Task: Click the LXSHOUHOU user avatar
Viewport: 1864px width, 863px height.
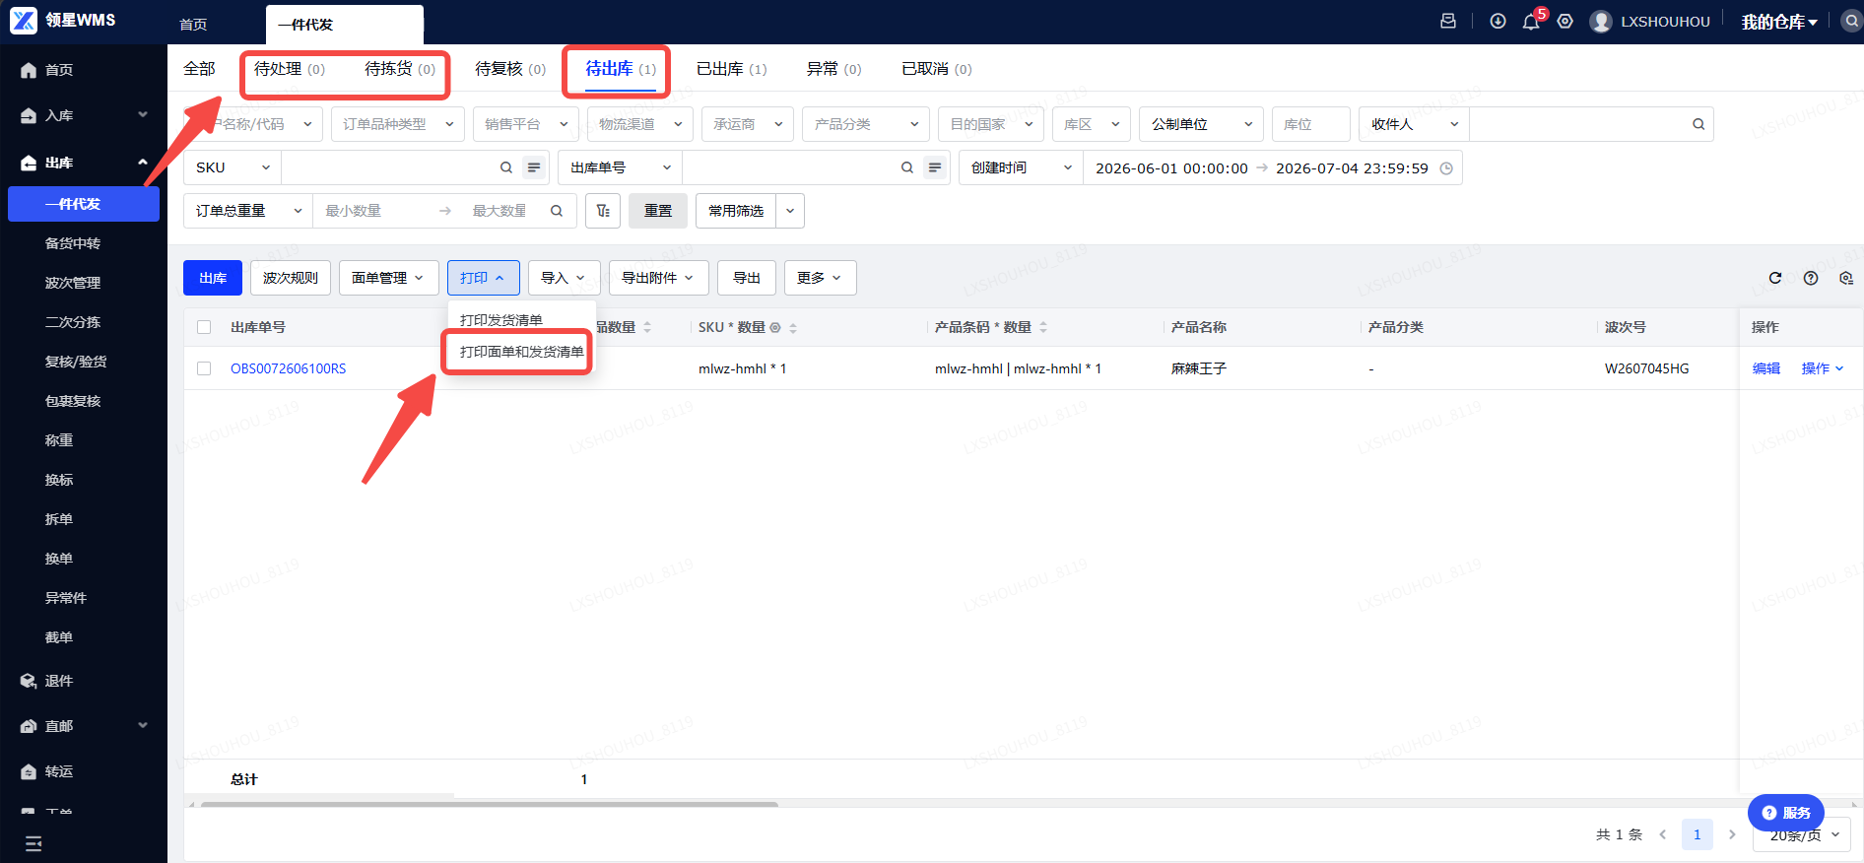Action: pyautogui.click(x=1601, y=22)
